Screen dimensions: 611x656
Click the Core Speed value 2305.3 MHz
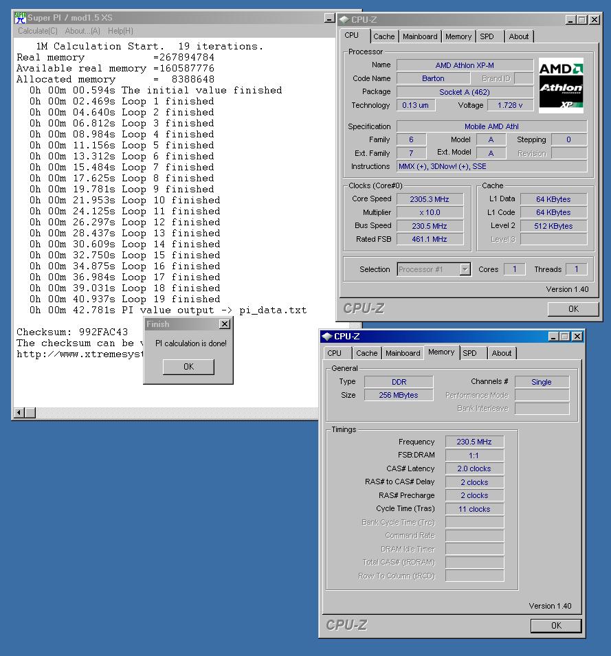(430, 199)
